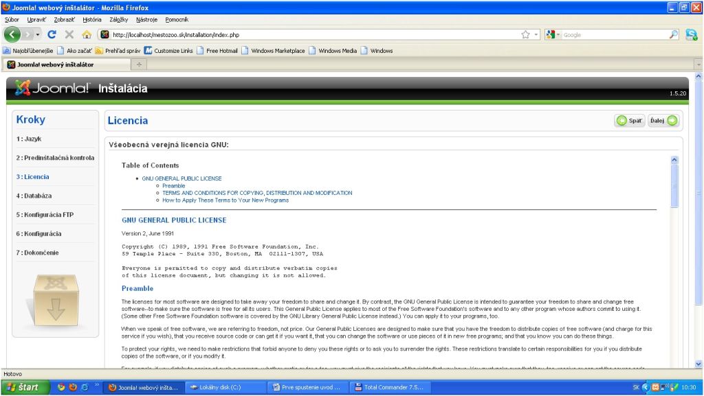Open the TERMS AND CONDITIONS FOR COPYING link
The width and height of the screenshot is (704, 396).
(x=257, y=193)
